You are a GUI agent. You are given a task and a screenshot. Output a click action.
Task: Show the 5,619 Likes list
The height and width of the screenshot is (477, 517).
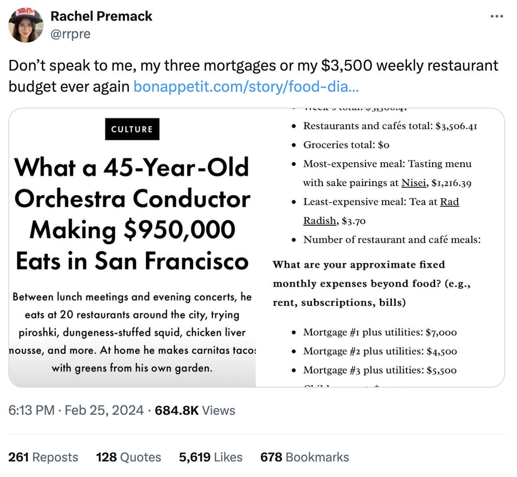click(x=211, y=457)
